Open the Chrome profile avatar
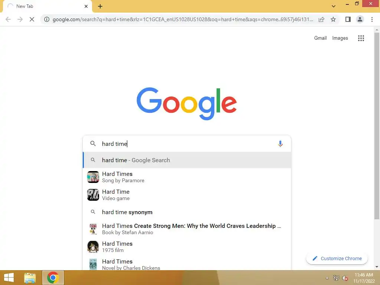Screen dimensions: 380x285 click(360, 19)
